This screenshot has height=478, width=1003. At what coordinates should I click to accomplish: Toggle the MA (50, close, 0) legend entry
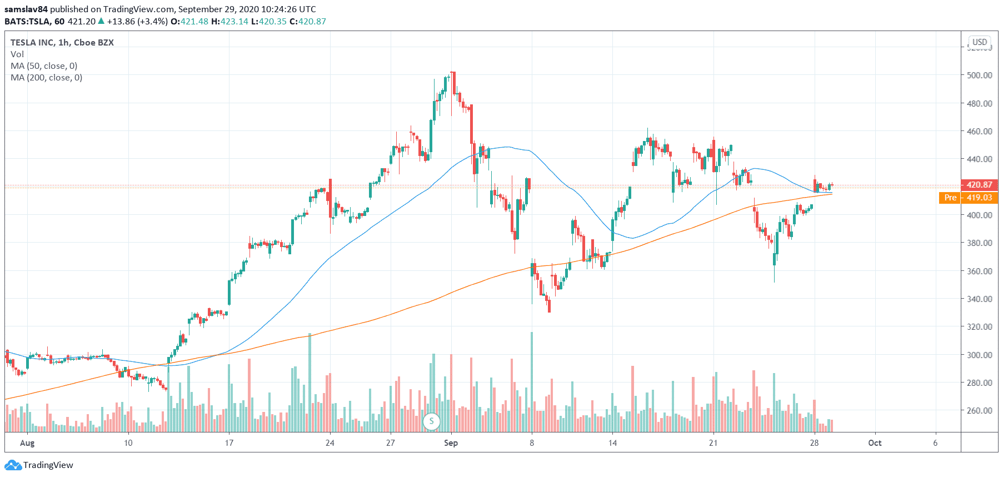[44, 66]
